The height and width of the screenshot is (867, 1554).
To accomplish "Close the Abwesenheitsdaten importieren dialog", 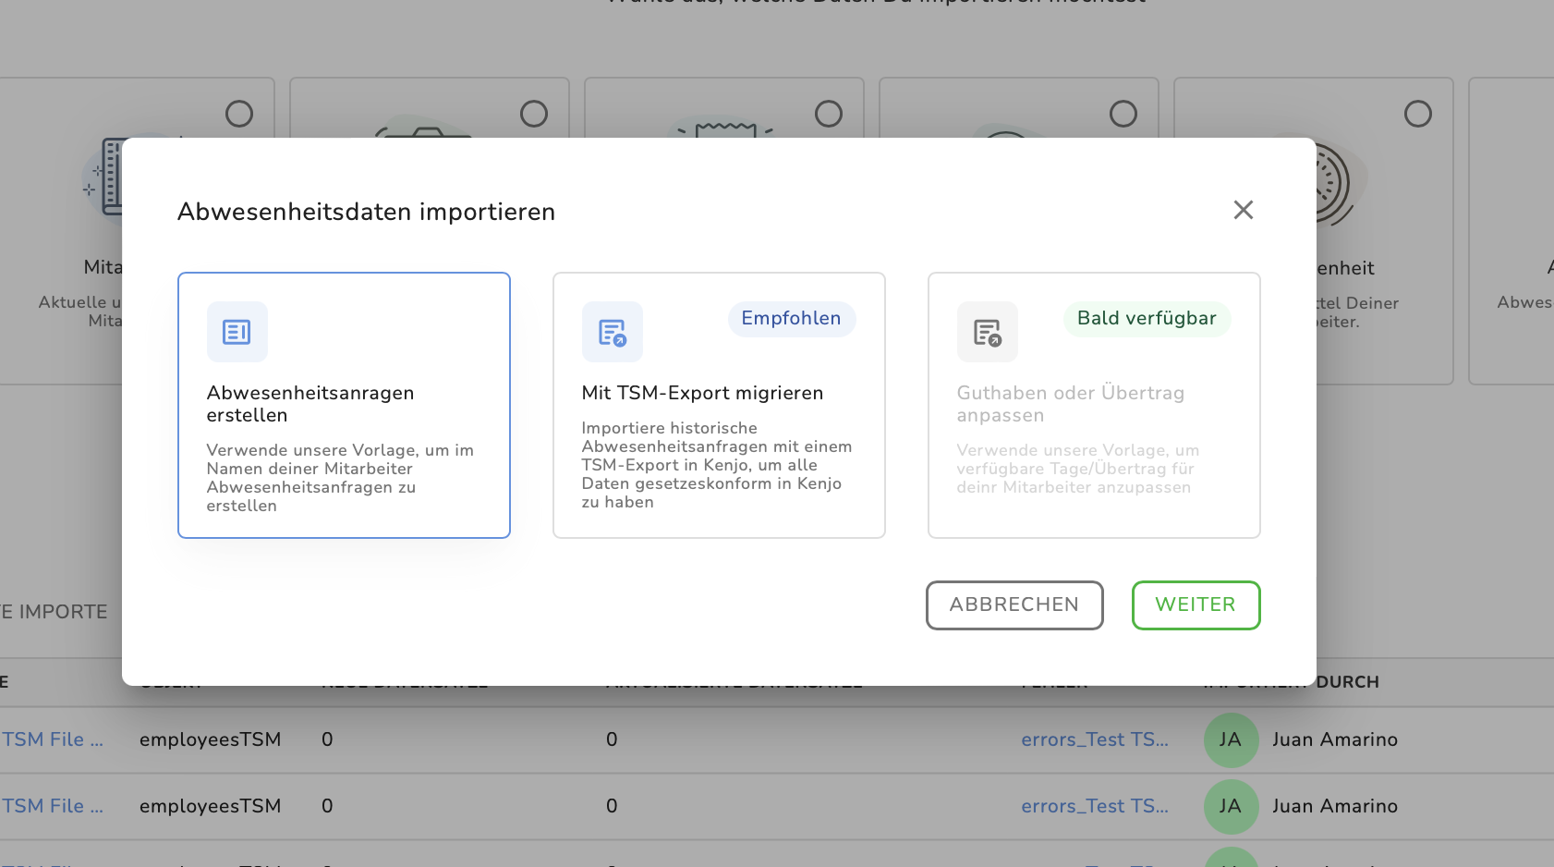I will [1243, 210].
